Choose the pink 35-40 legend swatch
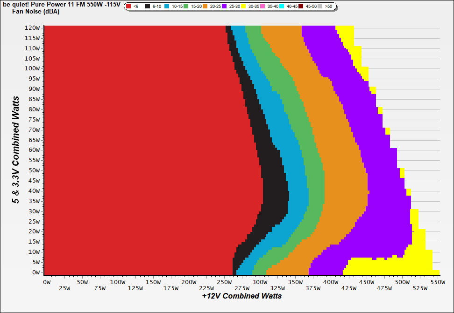 tap(262, 7)
